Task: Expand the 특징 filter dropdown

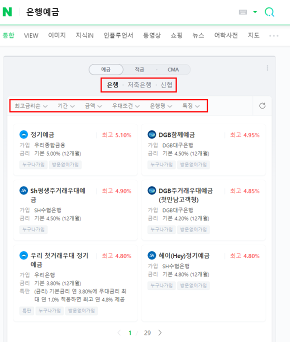Action: click(x=191, y=106)
